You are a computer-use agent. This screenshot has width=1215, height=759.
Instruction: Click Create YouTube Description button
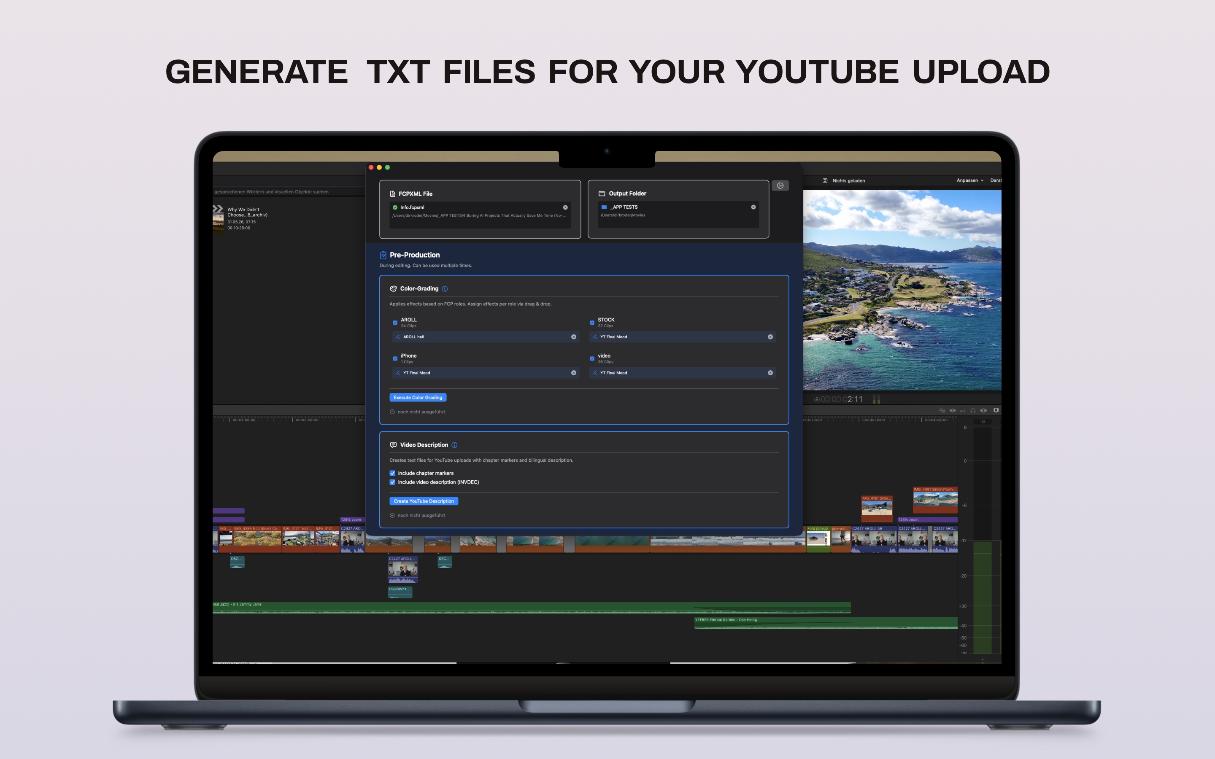click(424, 501)
